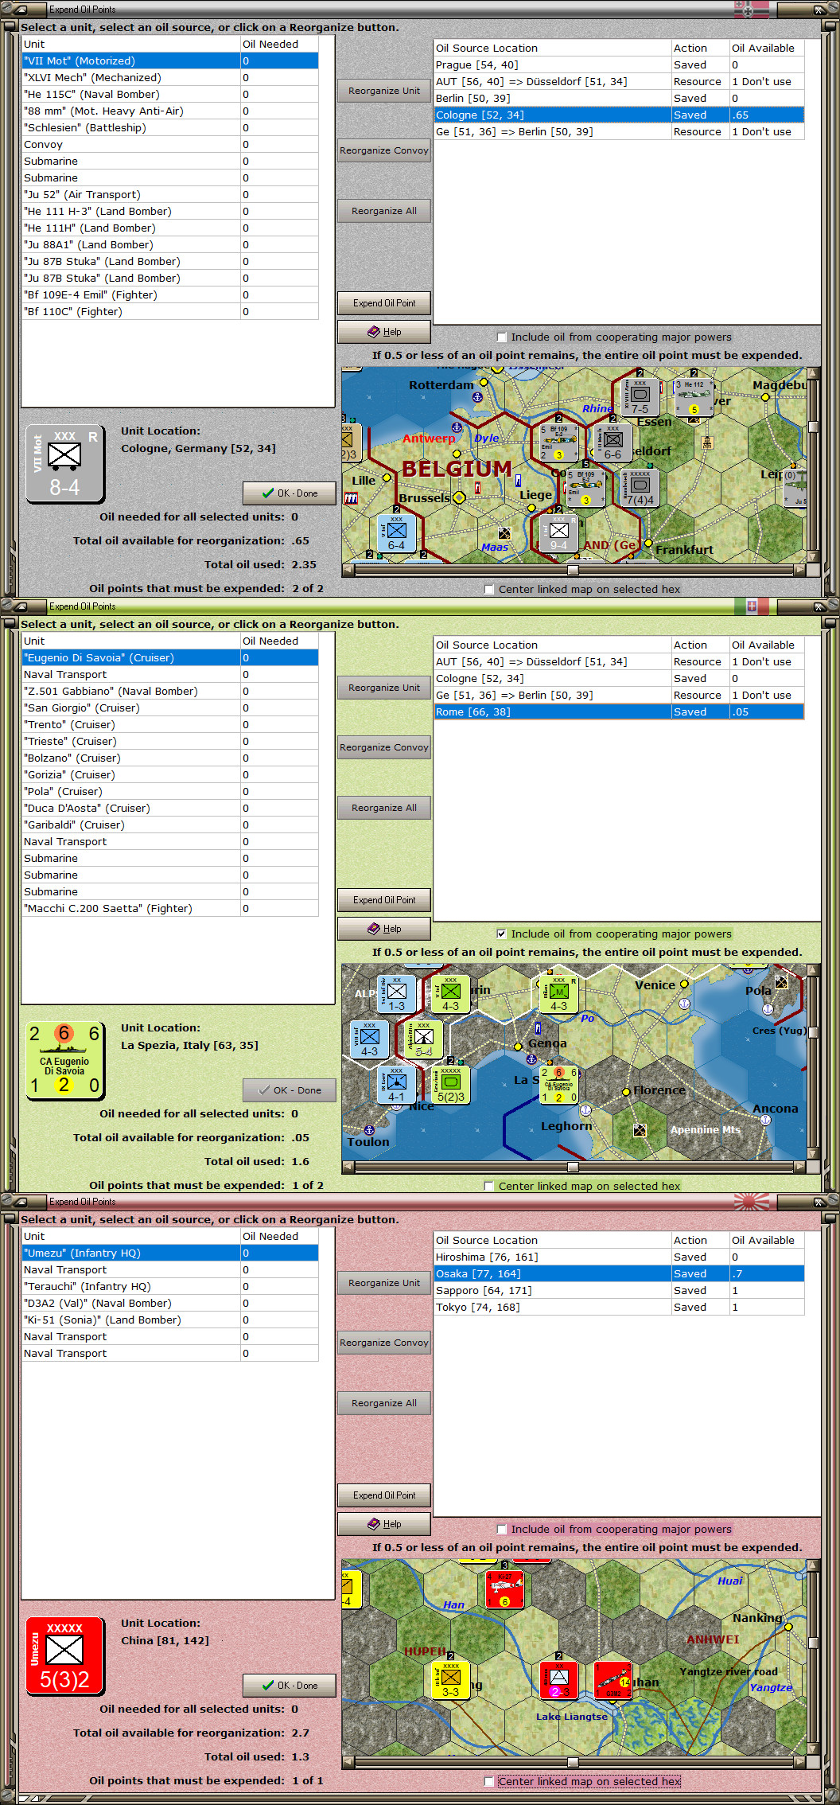Viewport: 840px width, 1805px height.
Task: Click the help book icon in Italian window
Action: [x=374, y=929]
